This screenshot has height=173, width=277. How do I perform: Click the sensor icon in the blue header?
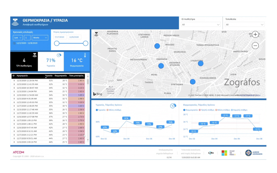point(15,22)
